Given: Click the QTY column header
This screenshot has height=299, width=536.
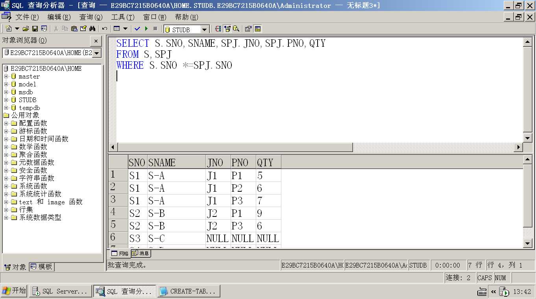Looking at the screenshot, I should [x=268, y=162].
